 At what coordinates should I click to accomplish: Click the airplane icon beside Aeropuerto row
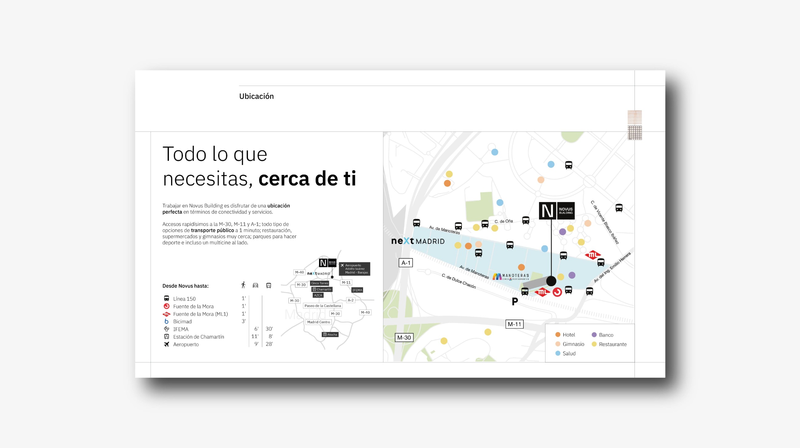click(166, 344)
